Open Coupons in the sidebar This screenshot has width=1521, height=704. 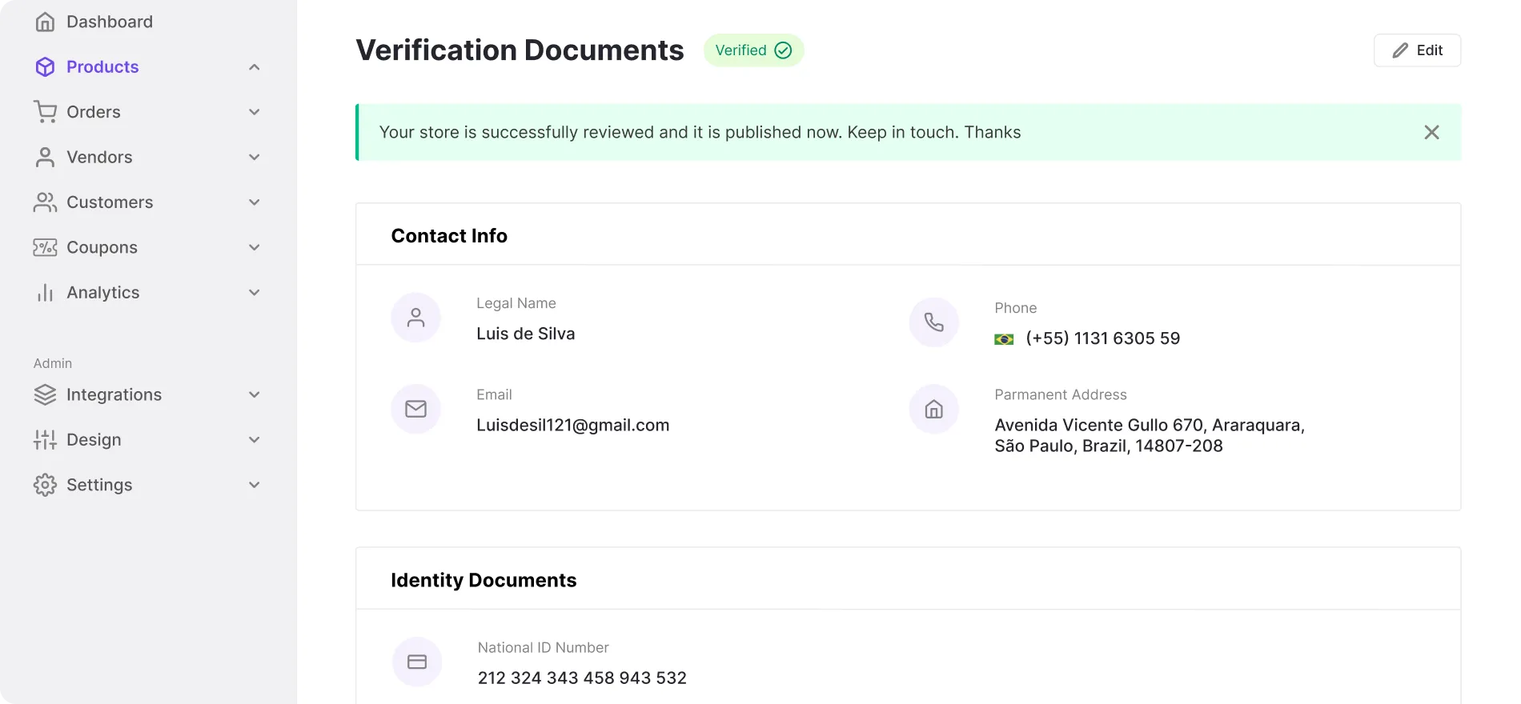102,247
